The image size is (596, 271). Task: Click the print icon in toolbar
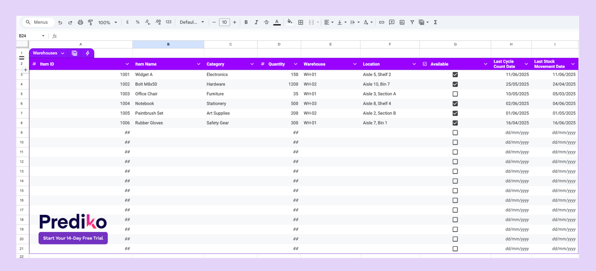pos(80,22)
